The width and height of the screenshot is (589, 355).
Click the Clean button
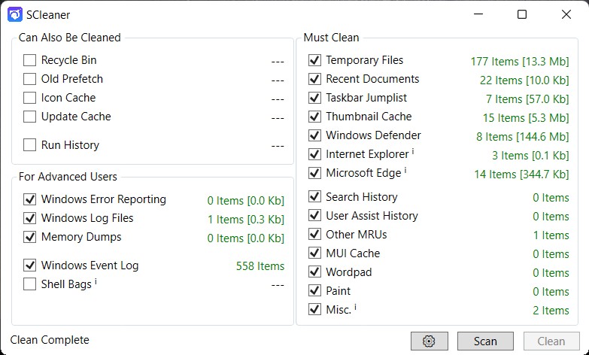tap(551, 341)
